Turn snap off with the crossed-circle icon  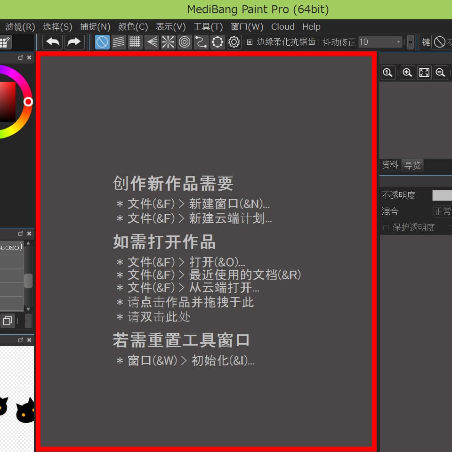[x=102, y=42]
